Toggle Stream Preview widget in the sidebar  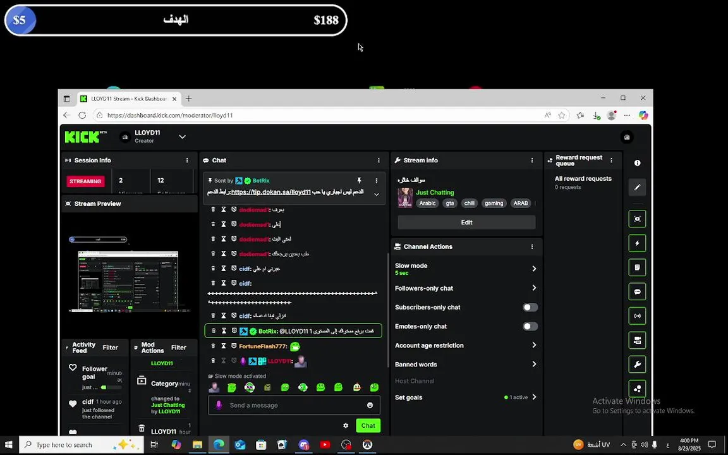click(x=637, y=219)
